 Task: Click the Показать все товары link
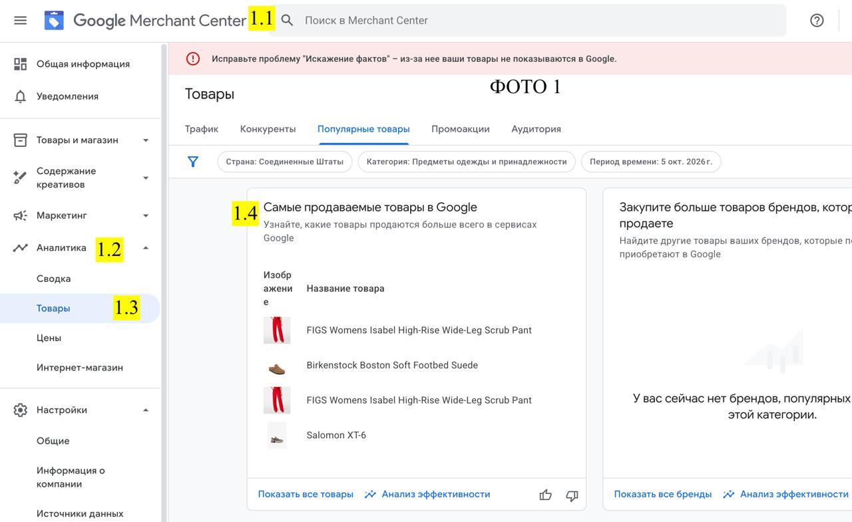[306, 494]
